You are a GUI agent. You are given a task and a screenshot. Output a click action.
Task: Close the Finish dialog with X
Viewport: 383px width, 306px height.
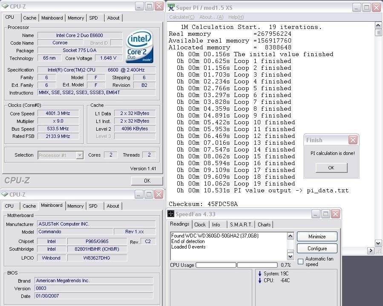[x=353, y=140]
